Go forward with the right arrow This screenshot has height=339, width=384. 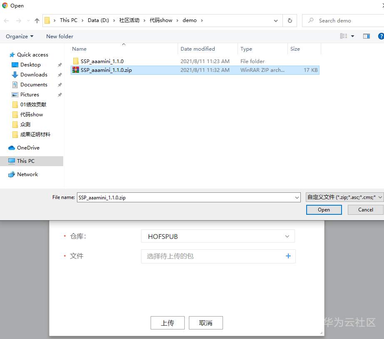tap(18, 20)
